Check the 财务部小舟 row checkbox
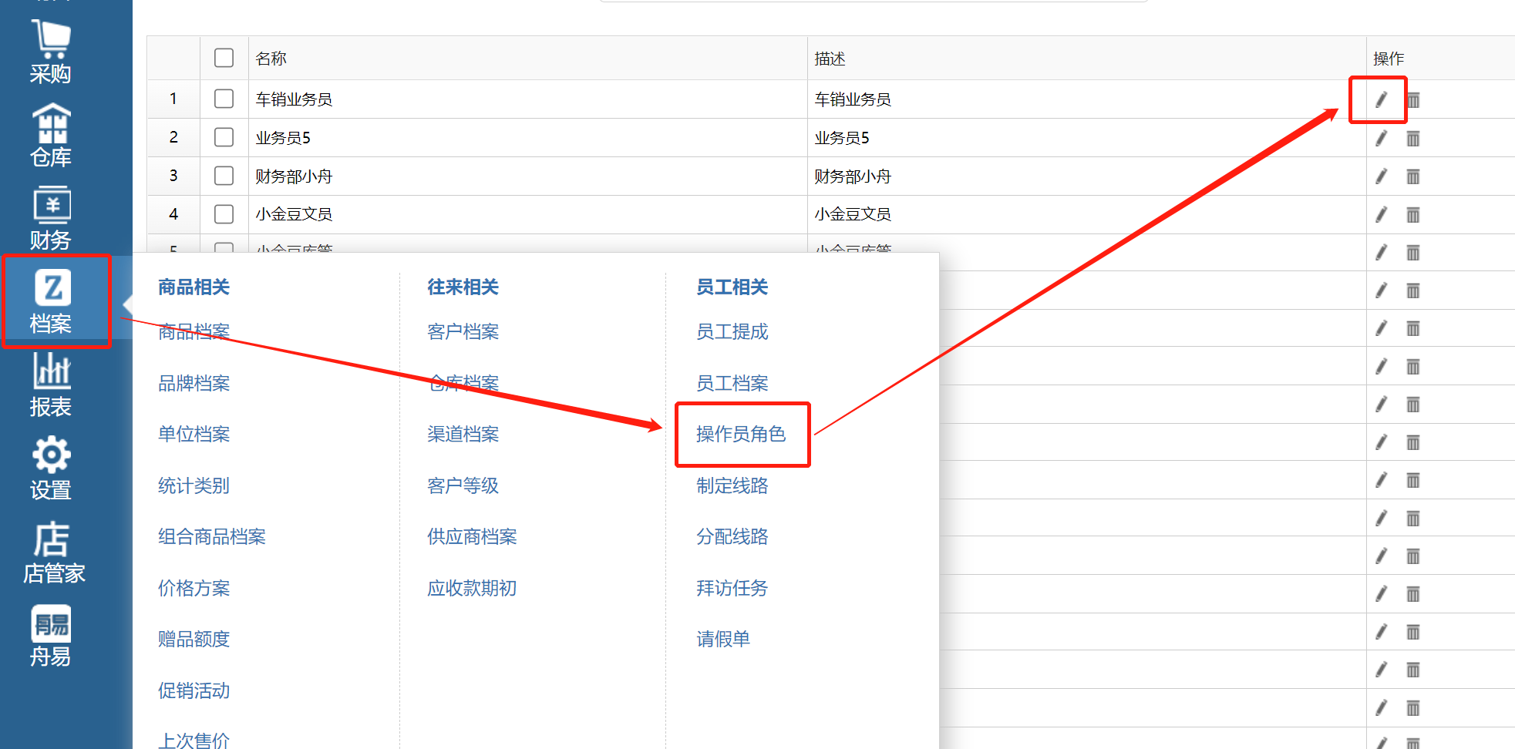 tap(224, 176)
